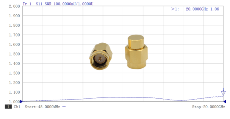Select the Tr 1 trace label

click(27, 4)
